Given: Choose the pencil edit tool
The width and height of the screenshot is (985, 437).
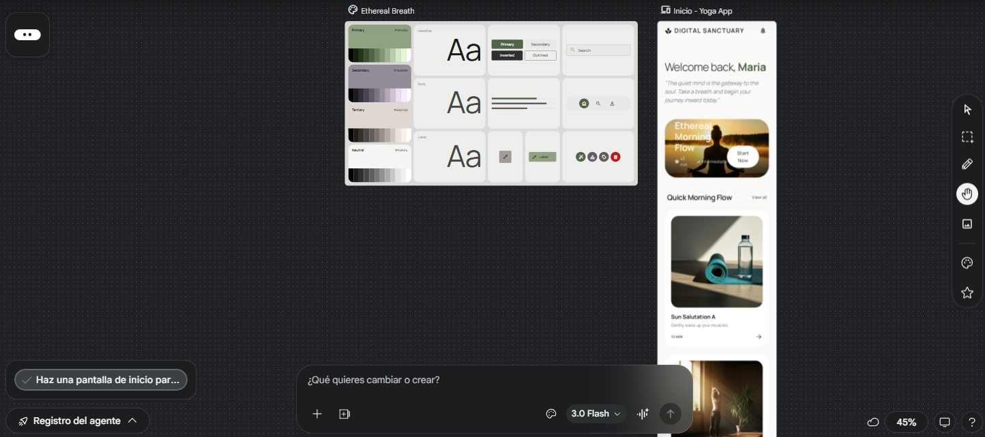Looking at the screenshot, I should (967, 164).
